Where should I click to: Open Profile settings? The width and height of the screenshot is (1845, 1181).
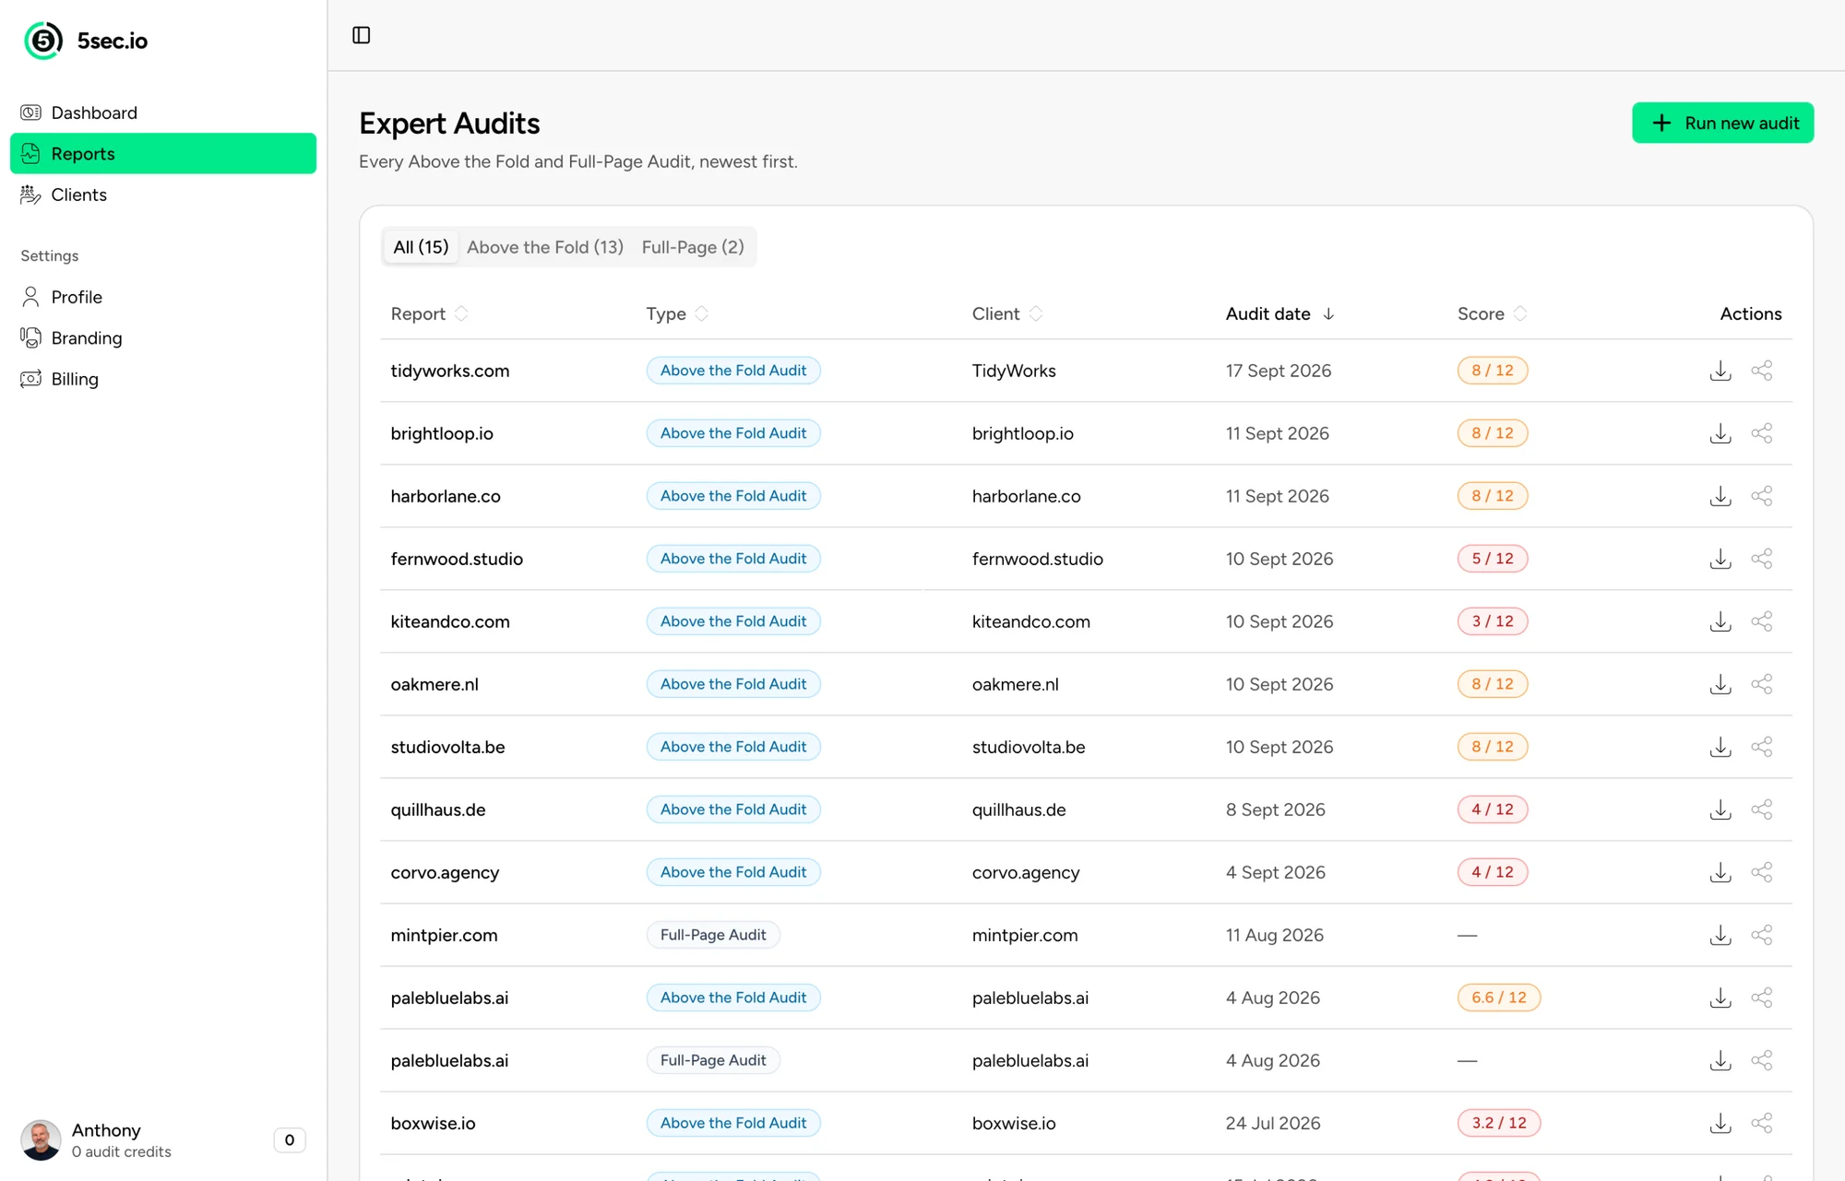click(163, 297)
